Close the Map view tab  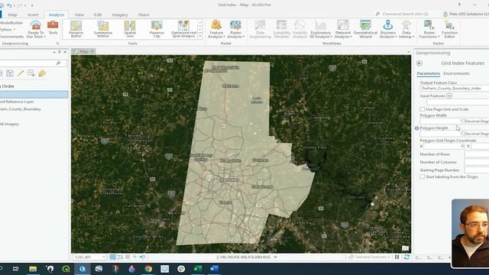[x=92, y=51]
